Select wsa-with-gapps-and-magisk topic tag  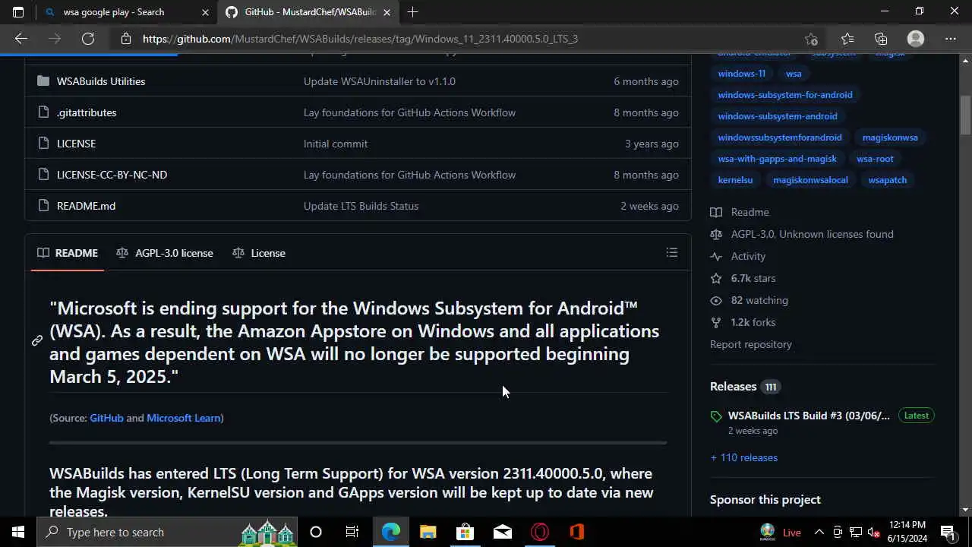pos(778,159)
